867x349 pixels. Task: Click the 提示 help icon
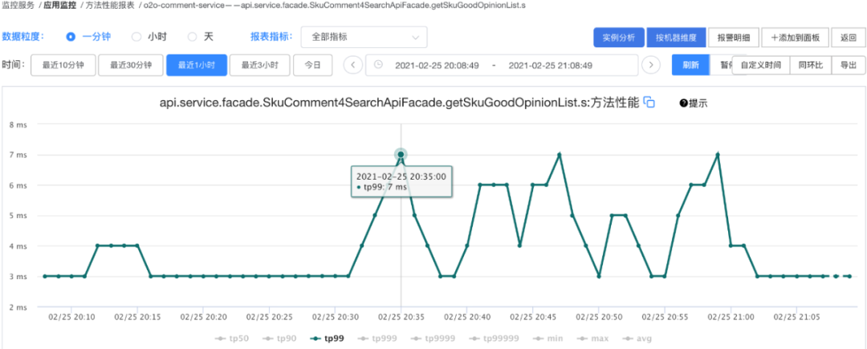pyautogui.click(x=684, y=103)
